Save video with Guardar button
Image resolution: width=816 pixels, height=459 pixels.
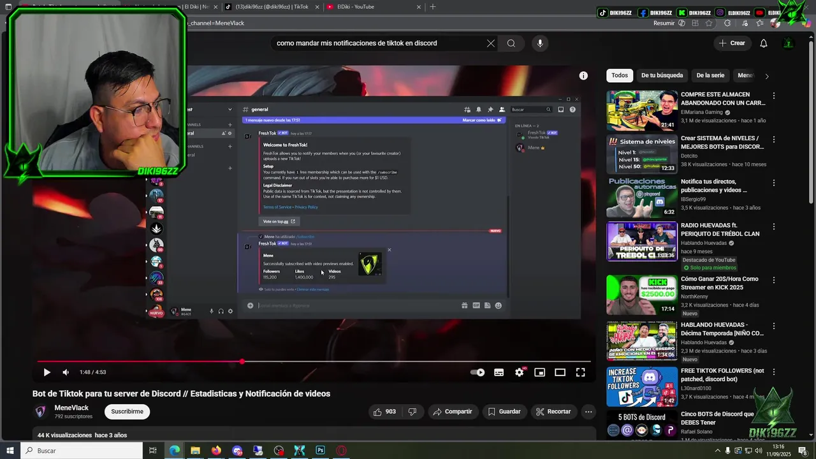[x=504, y=412]
